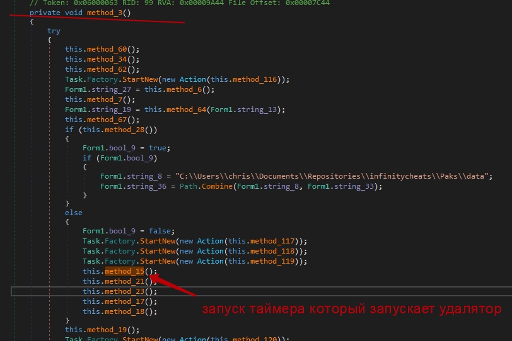
Task: Click string_13 argument of method_64
Action: coord(257,109)
